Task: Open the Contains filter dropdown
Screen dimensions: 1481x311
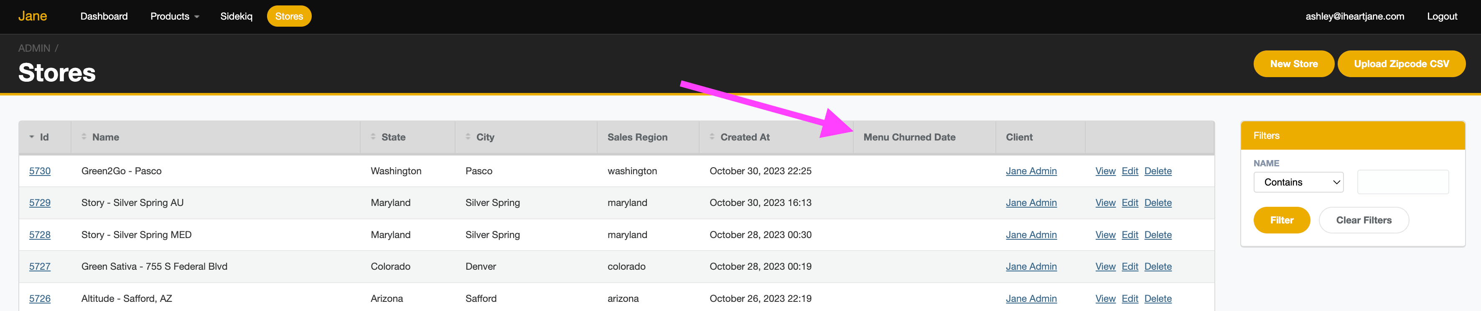Action: 1298,182
